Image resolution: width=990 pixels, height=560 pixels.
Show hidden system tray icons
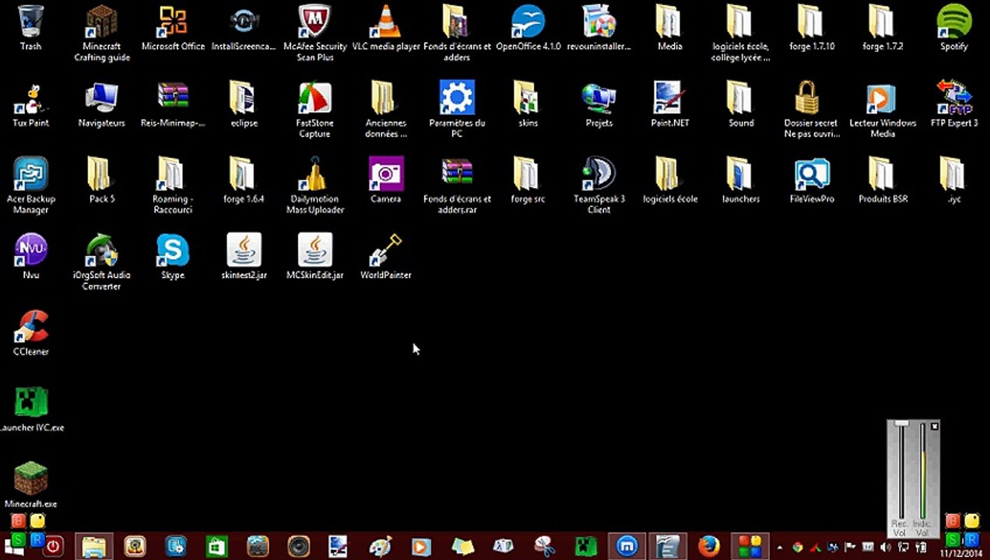[780, 548]
